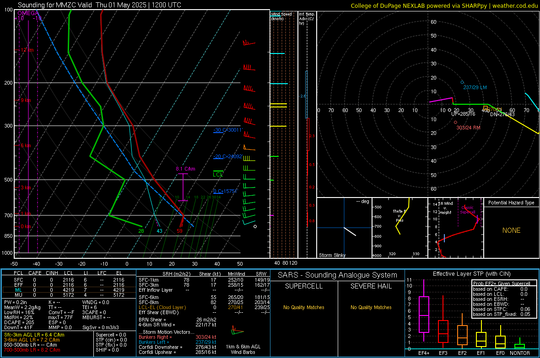Viewport: 540px width, 358px height.
Task: Select the 237/29 LM hodograph label
Action: pyautogui.click(x=475, y=87)
